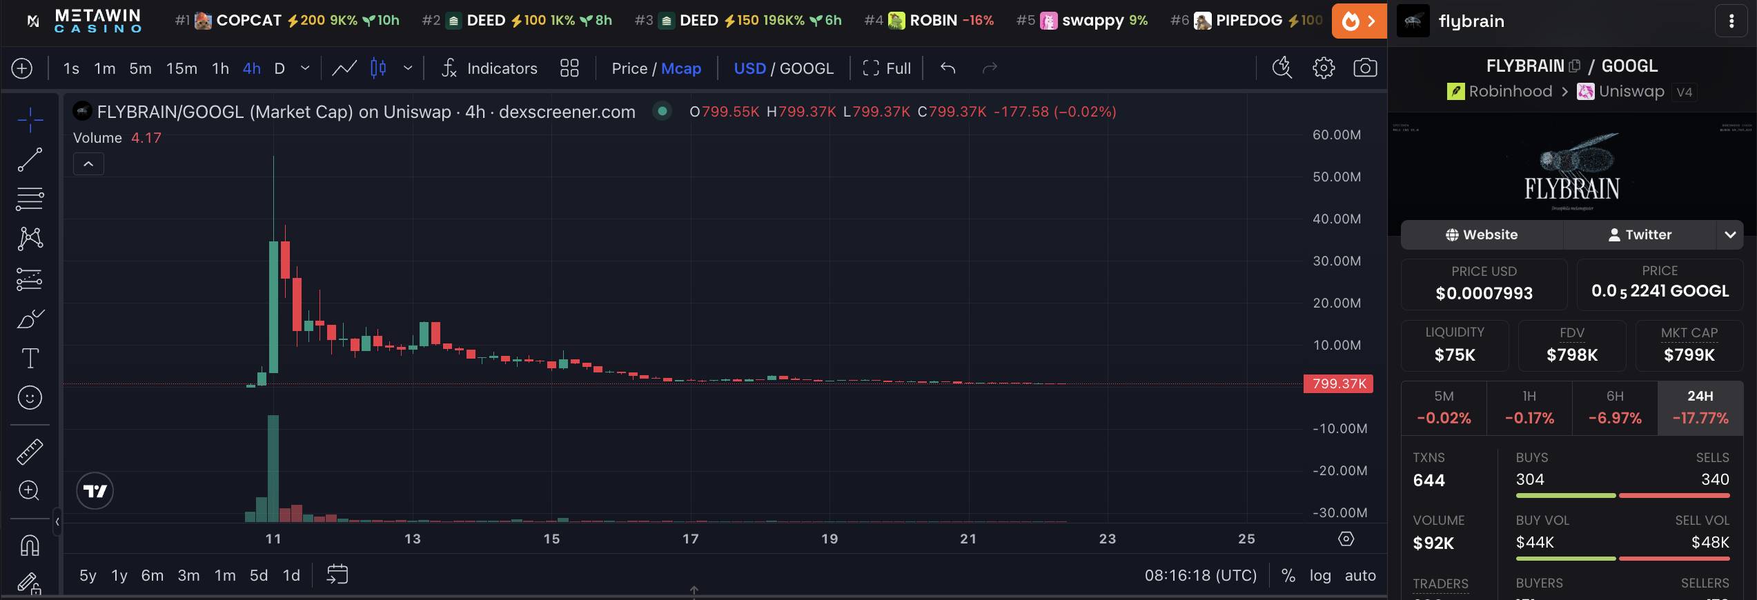Select the trend line drawing tool

tap(30, 159)
